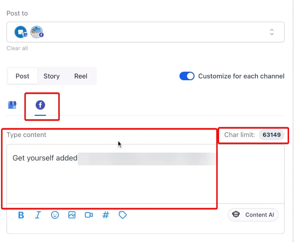Focus the Type content text area
294x242 pixels.
coord(146,174)
